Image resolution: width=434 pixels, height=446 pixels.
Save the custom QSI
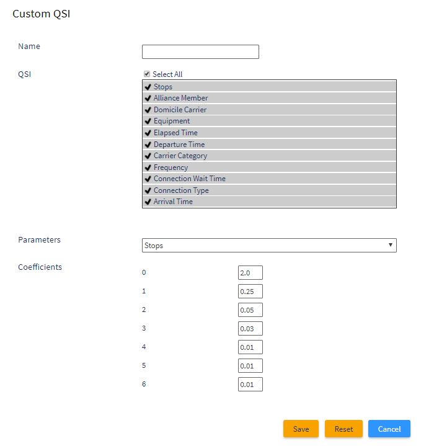[301, 429]
